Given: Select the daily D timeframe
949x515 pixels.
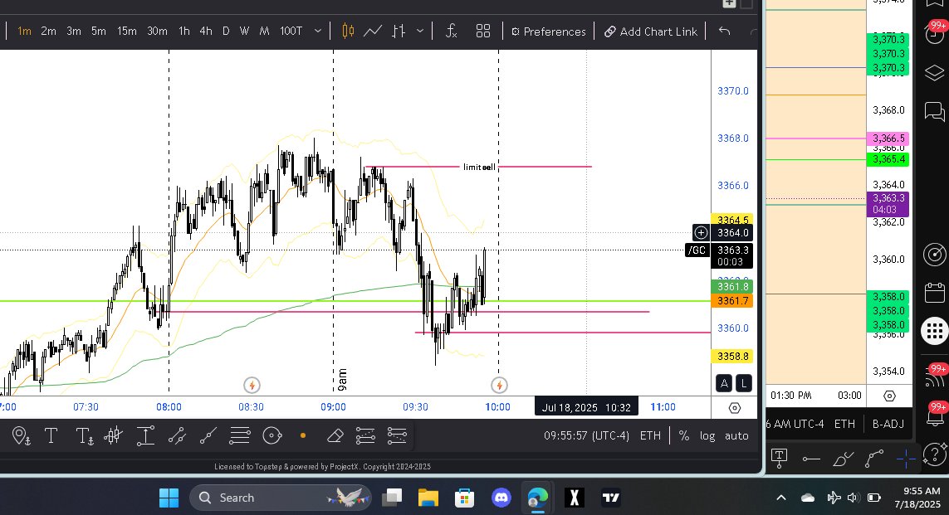Looking at the screenshot, I should point(226,31).
